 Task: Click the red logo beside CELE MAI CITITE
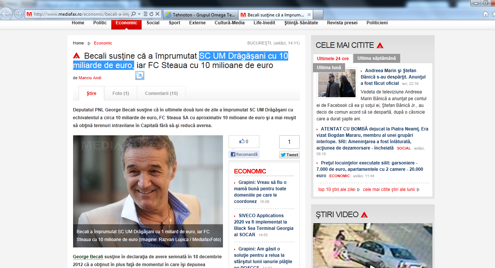point(380,46)
